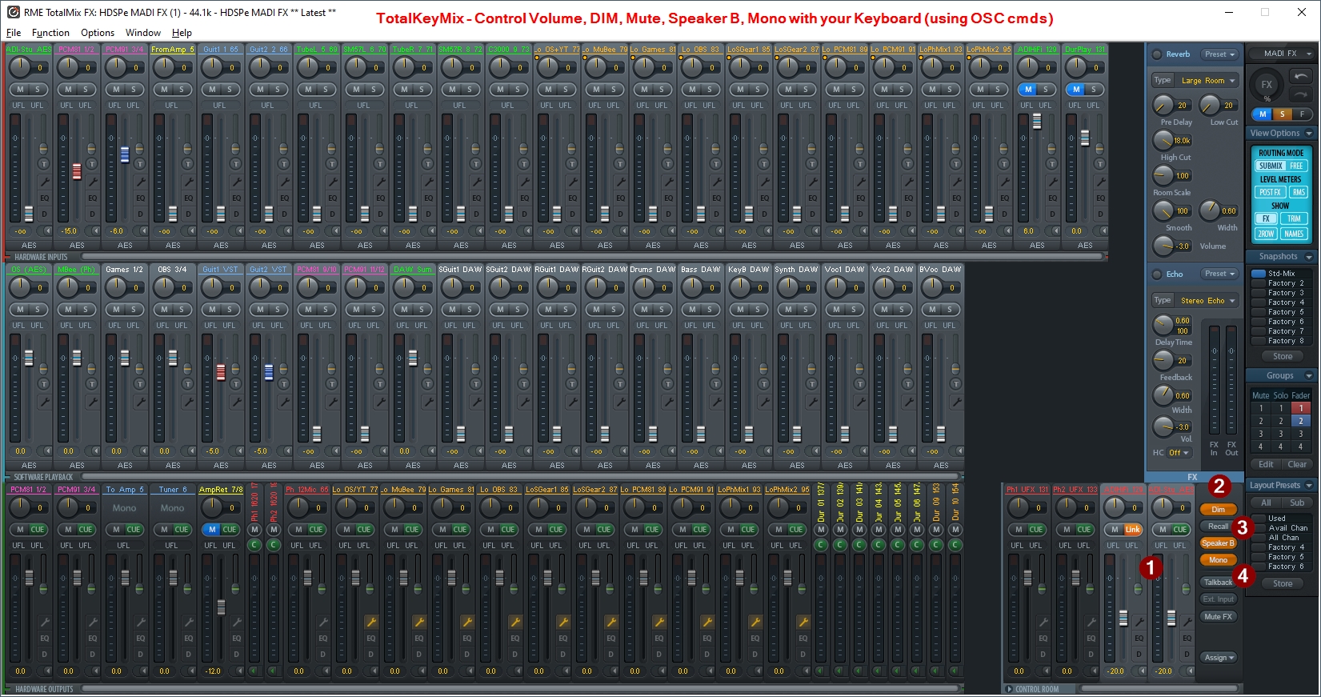This screenshot has width=1321, height=697.
Task: Solo the PCM81 1/2 hardware input channel
Action: pyautogui.click(x=85, y=89)
